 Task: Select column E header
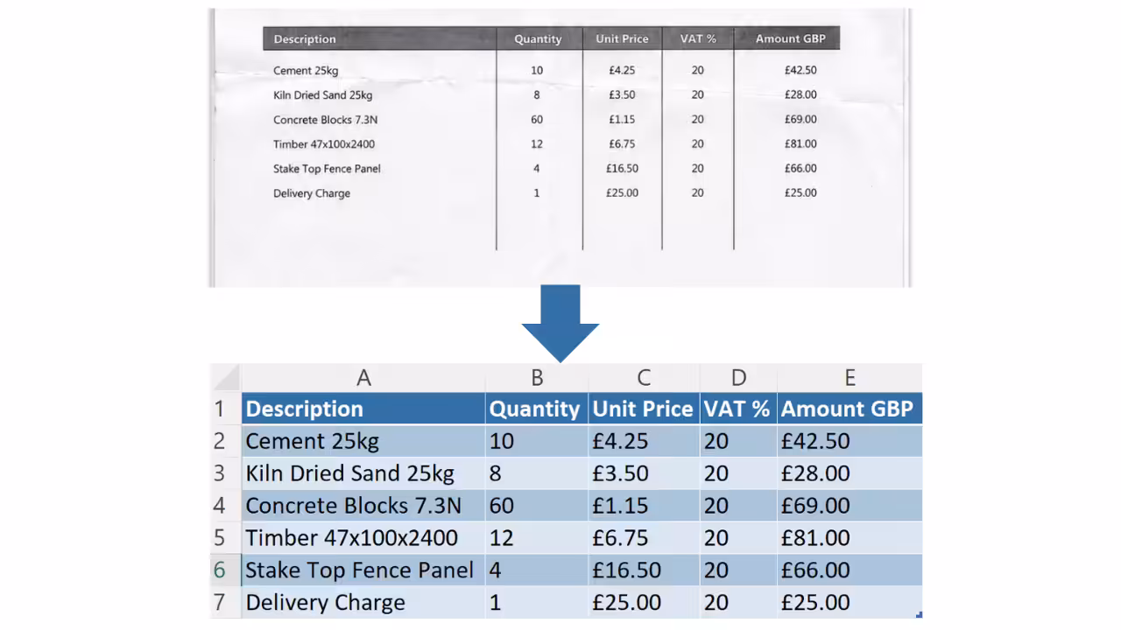(850, 378)
